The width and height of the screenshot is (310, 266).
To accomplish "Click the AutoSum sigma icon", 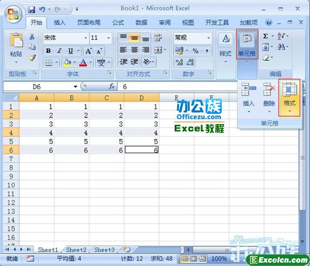I will point(266,36).
